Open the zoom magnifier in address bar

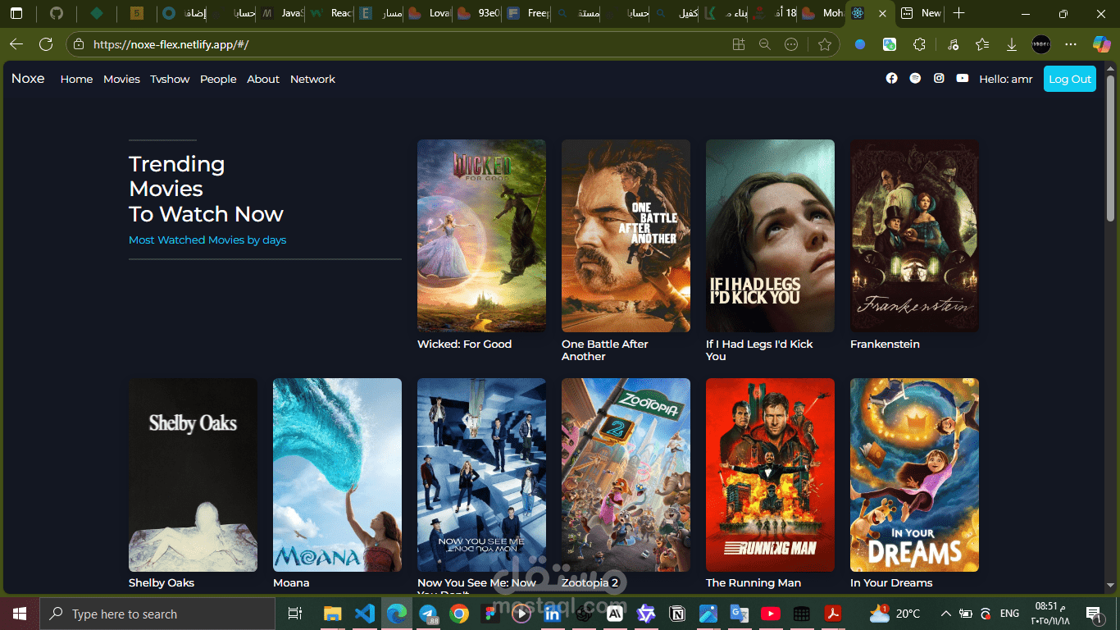pyautogui.click(x=765, y=44)
